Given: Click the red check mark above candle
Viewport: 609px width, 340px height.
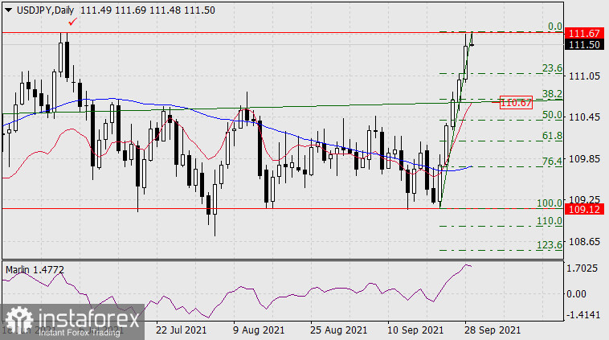Looking at the screenshot, I should 73,22.
